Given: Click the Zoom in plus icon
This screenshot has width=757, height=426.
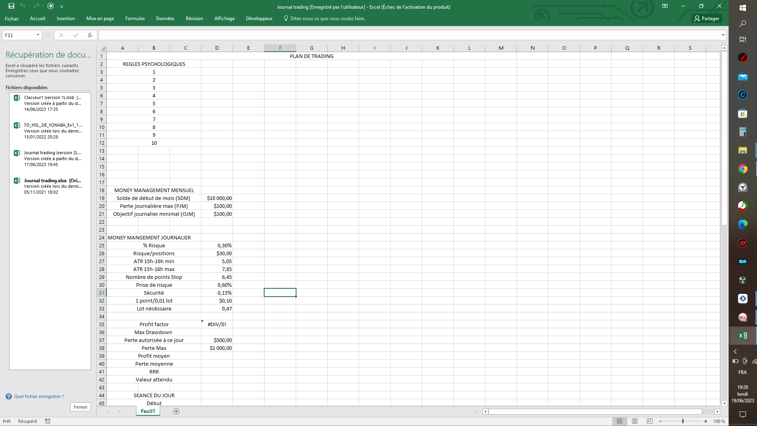Looking at the screenshot, I should pyautogui.click(x=706, y=421).
